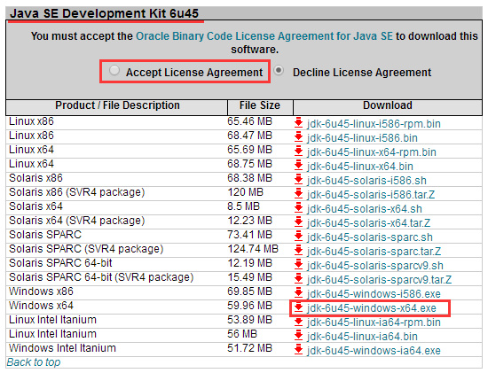Download jdk-6u45-solaris-sparc.sh file link

tap(370, 237)
